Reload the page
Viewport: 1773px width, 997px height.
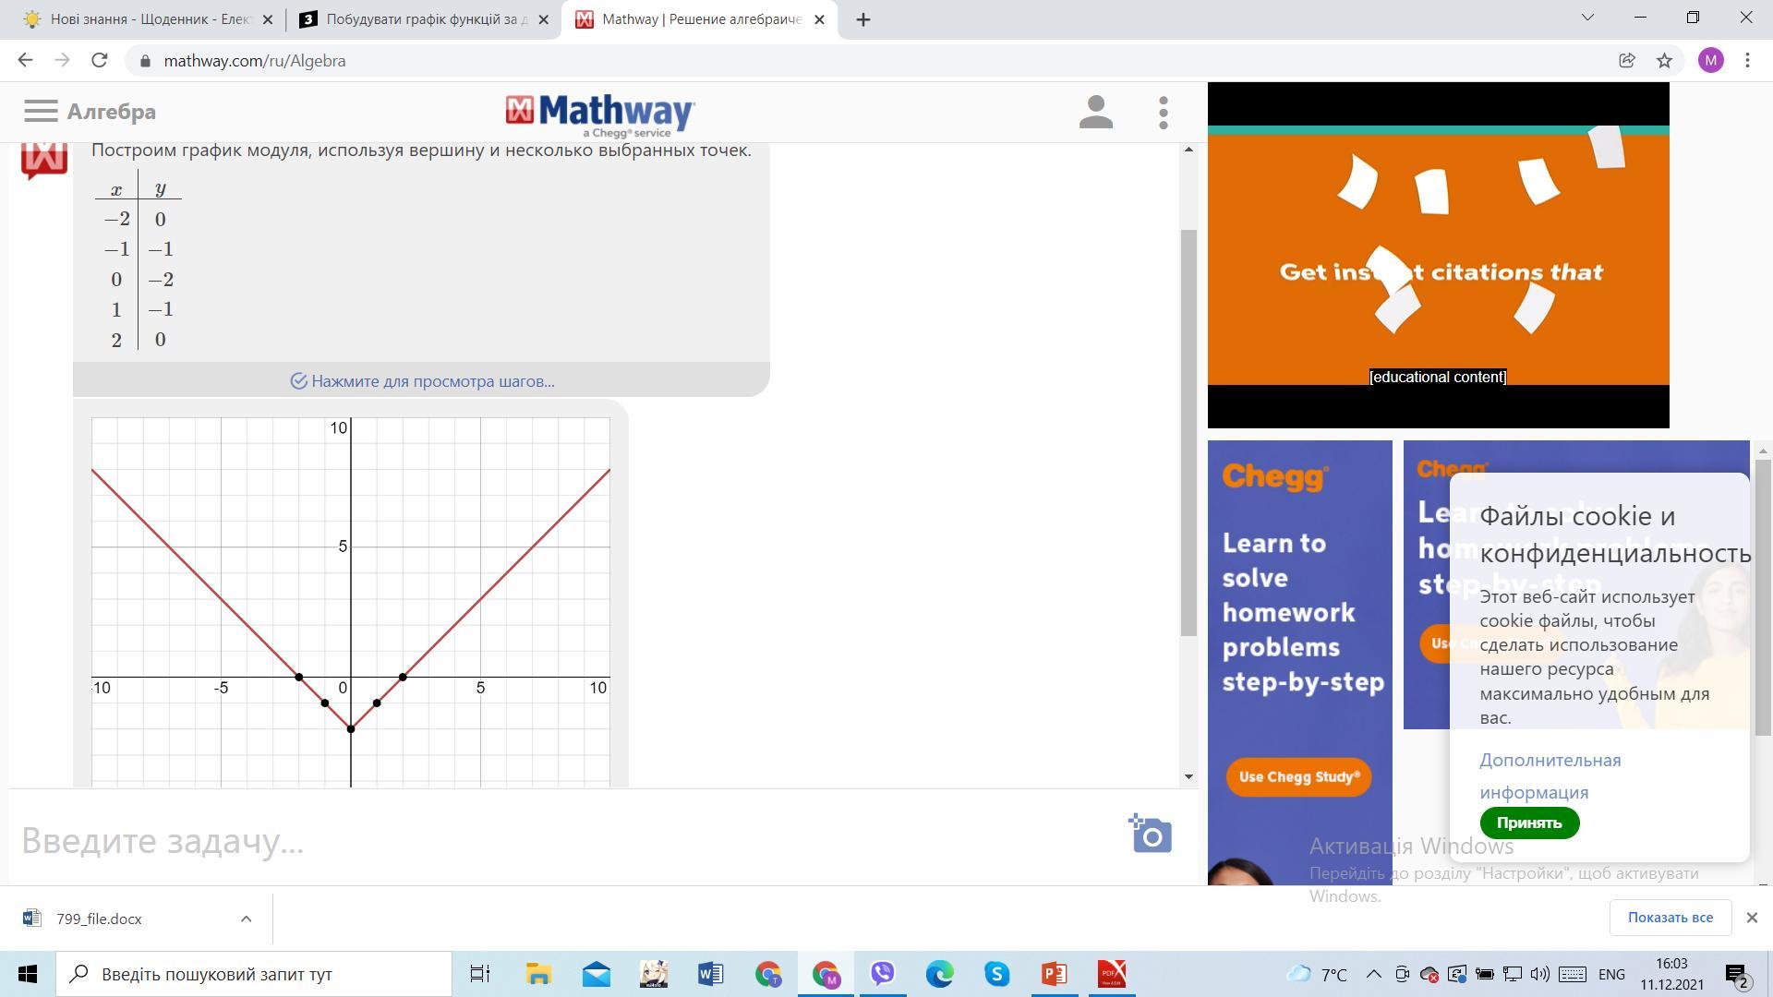pyautogui.click(x=100, y=61)
